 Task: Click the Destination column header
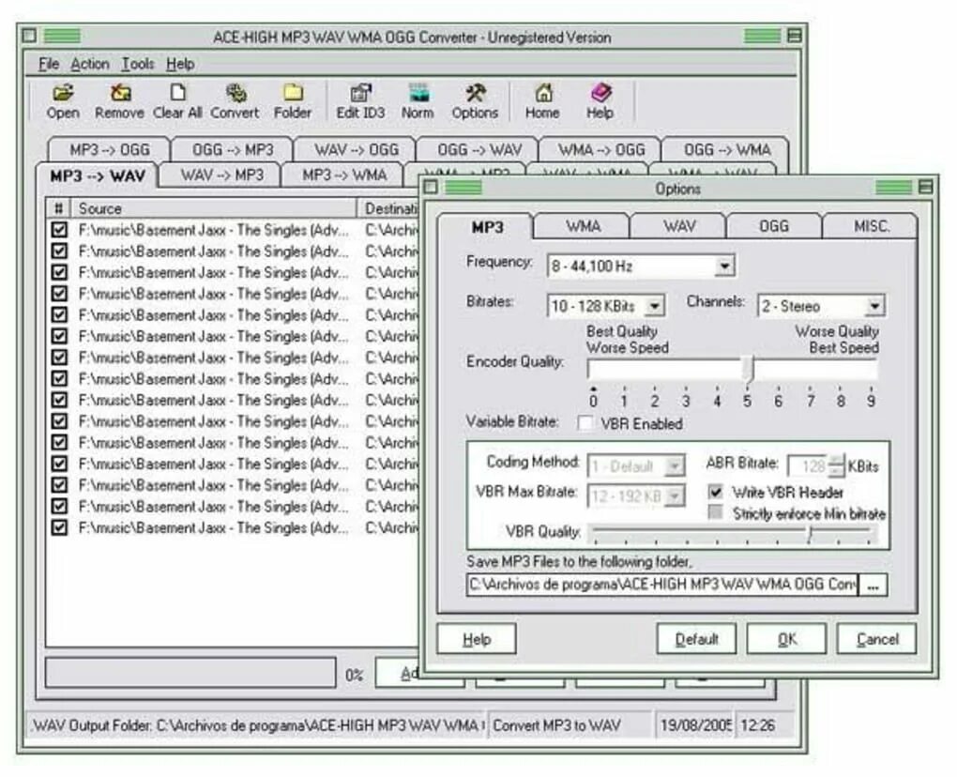click(390, 208)
